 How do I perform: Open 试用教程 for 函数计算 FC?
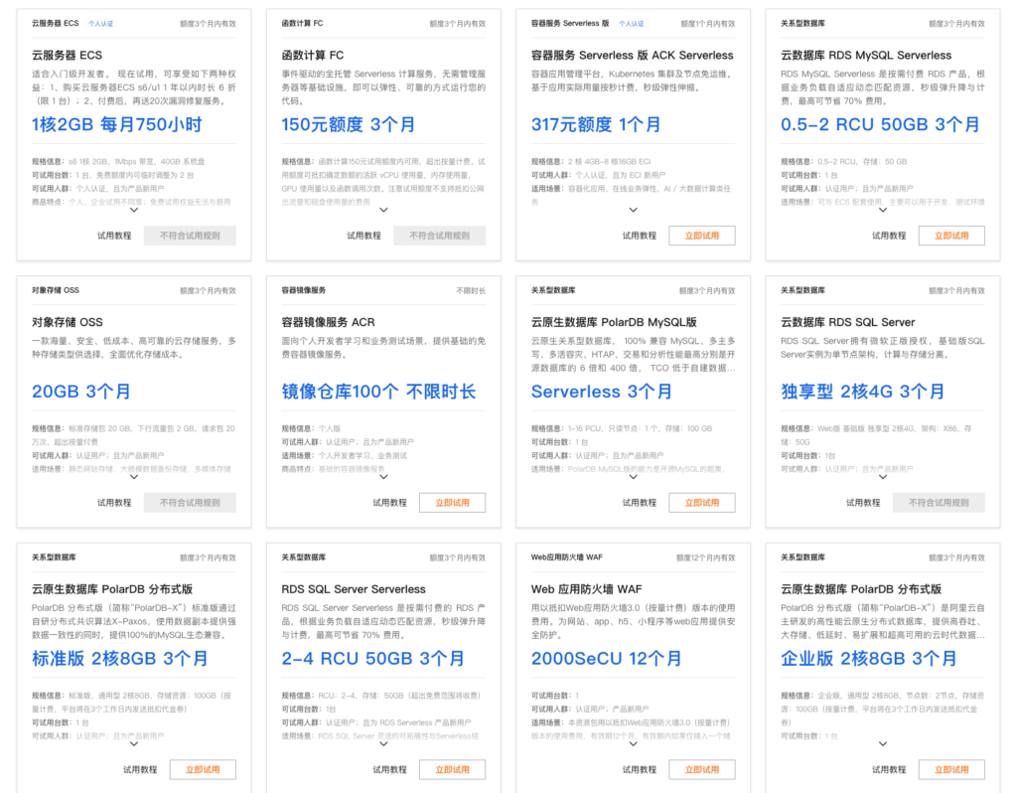[x=363, y=236]
